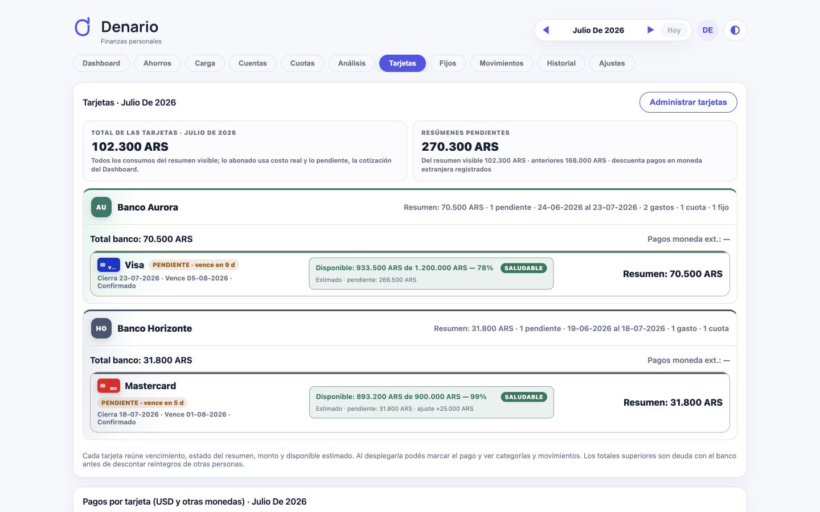Click the red Mastercard card icon
This screenshot has height=512, width=820.
click(109, 386)
